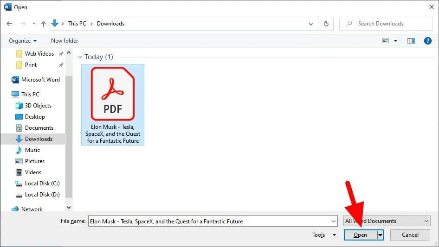439x247 pixels.
Task: Select Downloads in the sidebar
Action: coord(33,139)
